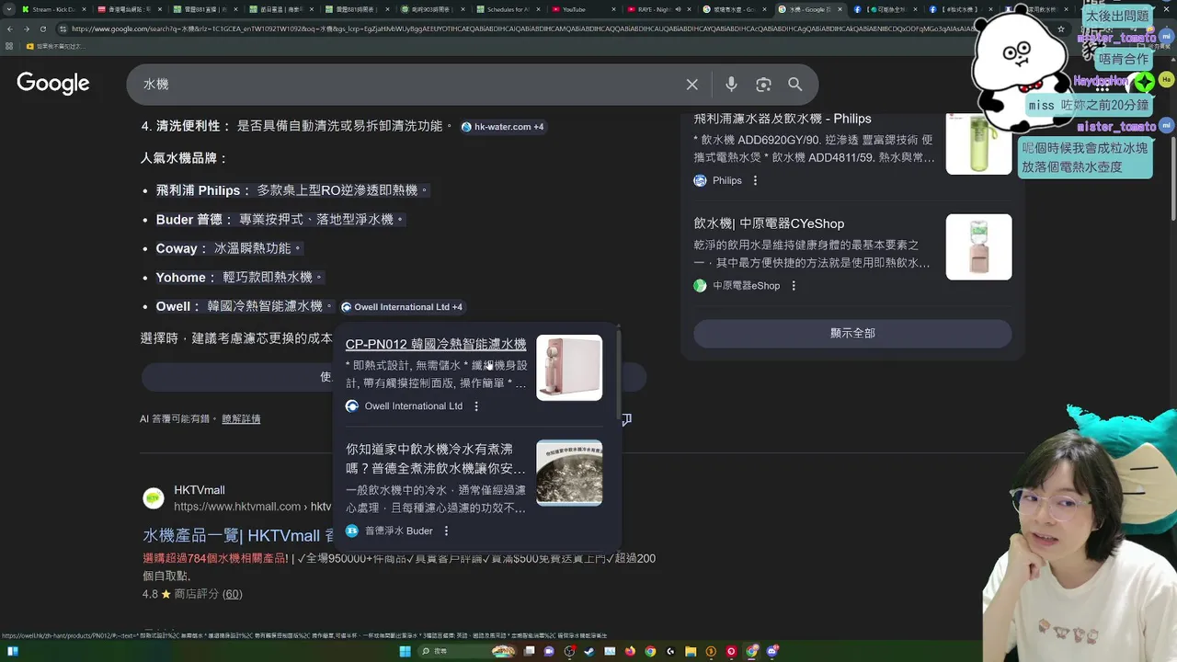
Task: Switch to the Stream - Kick browser tab
Action: [52, 9]
